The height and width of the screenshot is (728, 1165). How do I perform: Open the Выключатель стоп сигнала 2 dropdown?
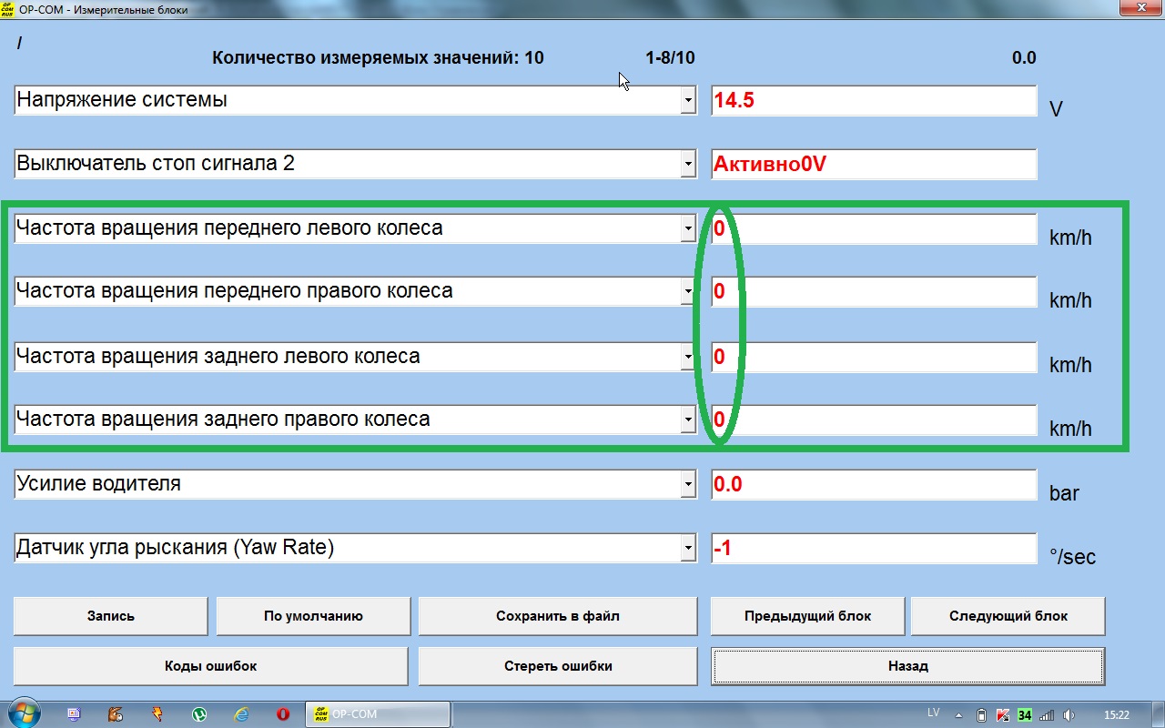tap(688, 166)
